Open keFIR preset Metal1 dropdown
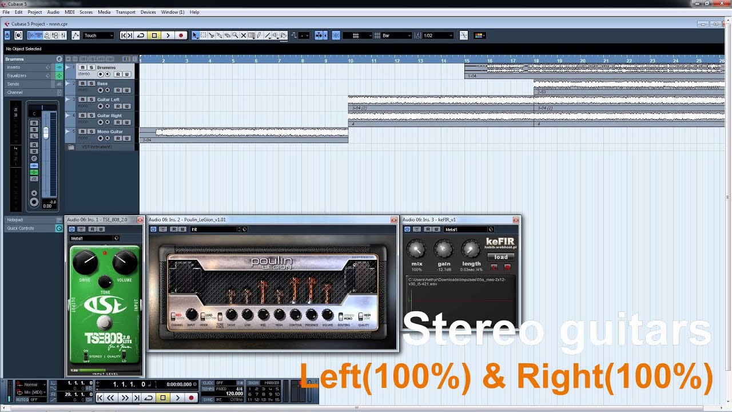The width and height of the screenshot is (732, 412). pos(469,229)
